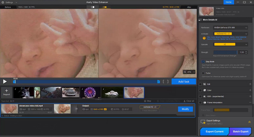Click the Export Settings monitor gear icon

203,122
